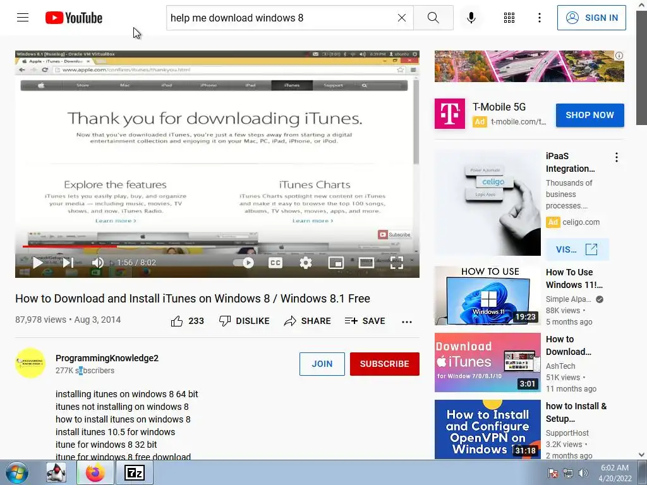Switch to Firefox in the taskbar
The width and height of the screenshot is (647, 485).
tap(95, 472)
